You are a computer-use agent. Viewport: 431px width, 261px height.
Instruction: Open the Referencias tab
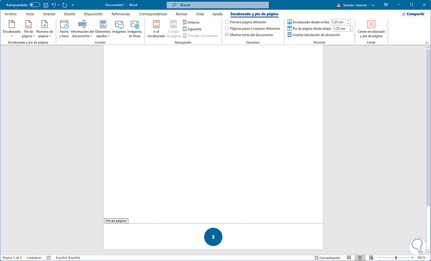121,14
